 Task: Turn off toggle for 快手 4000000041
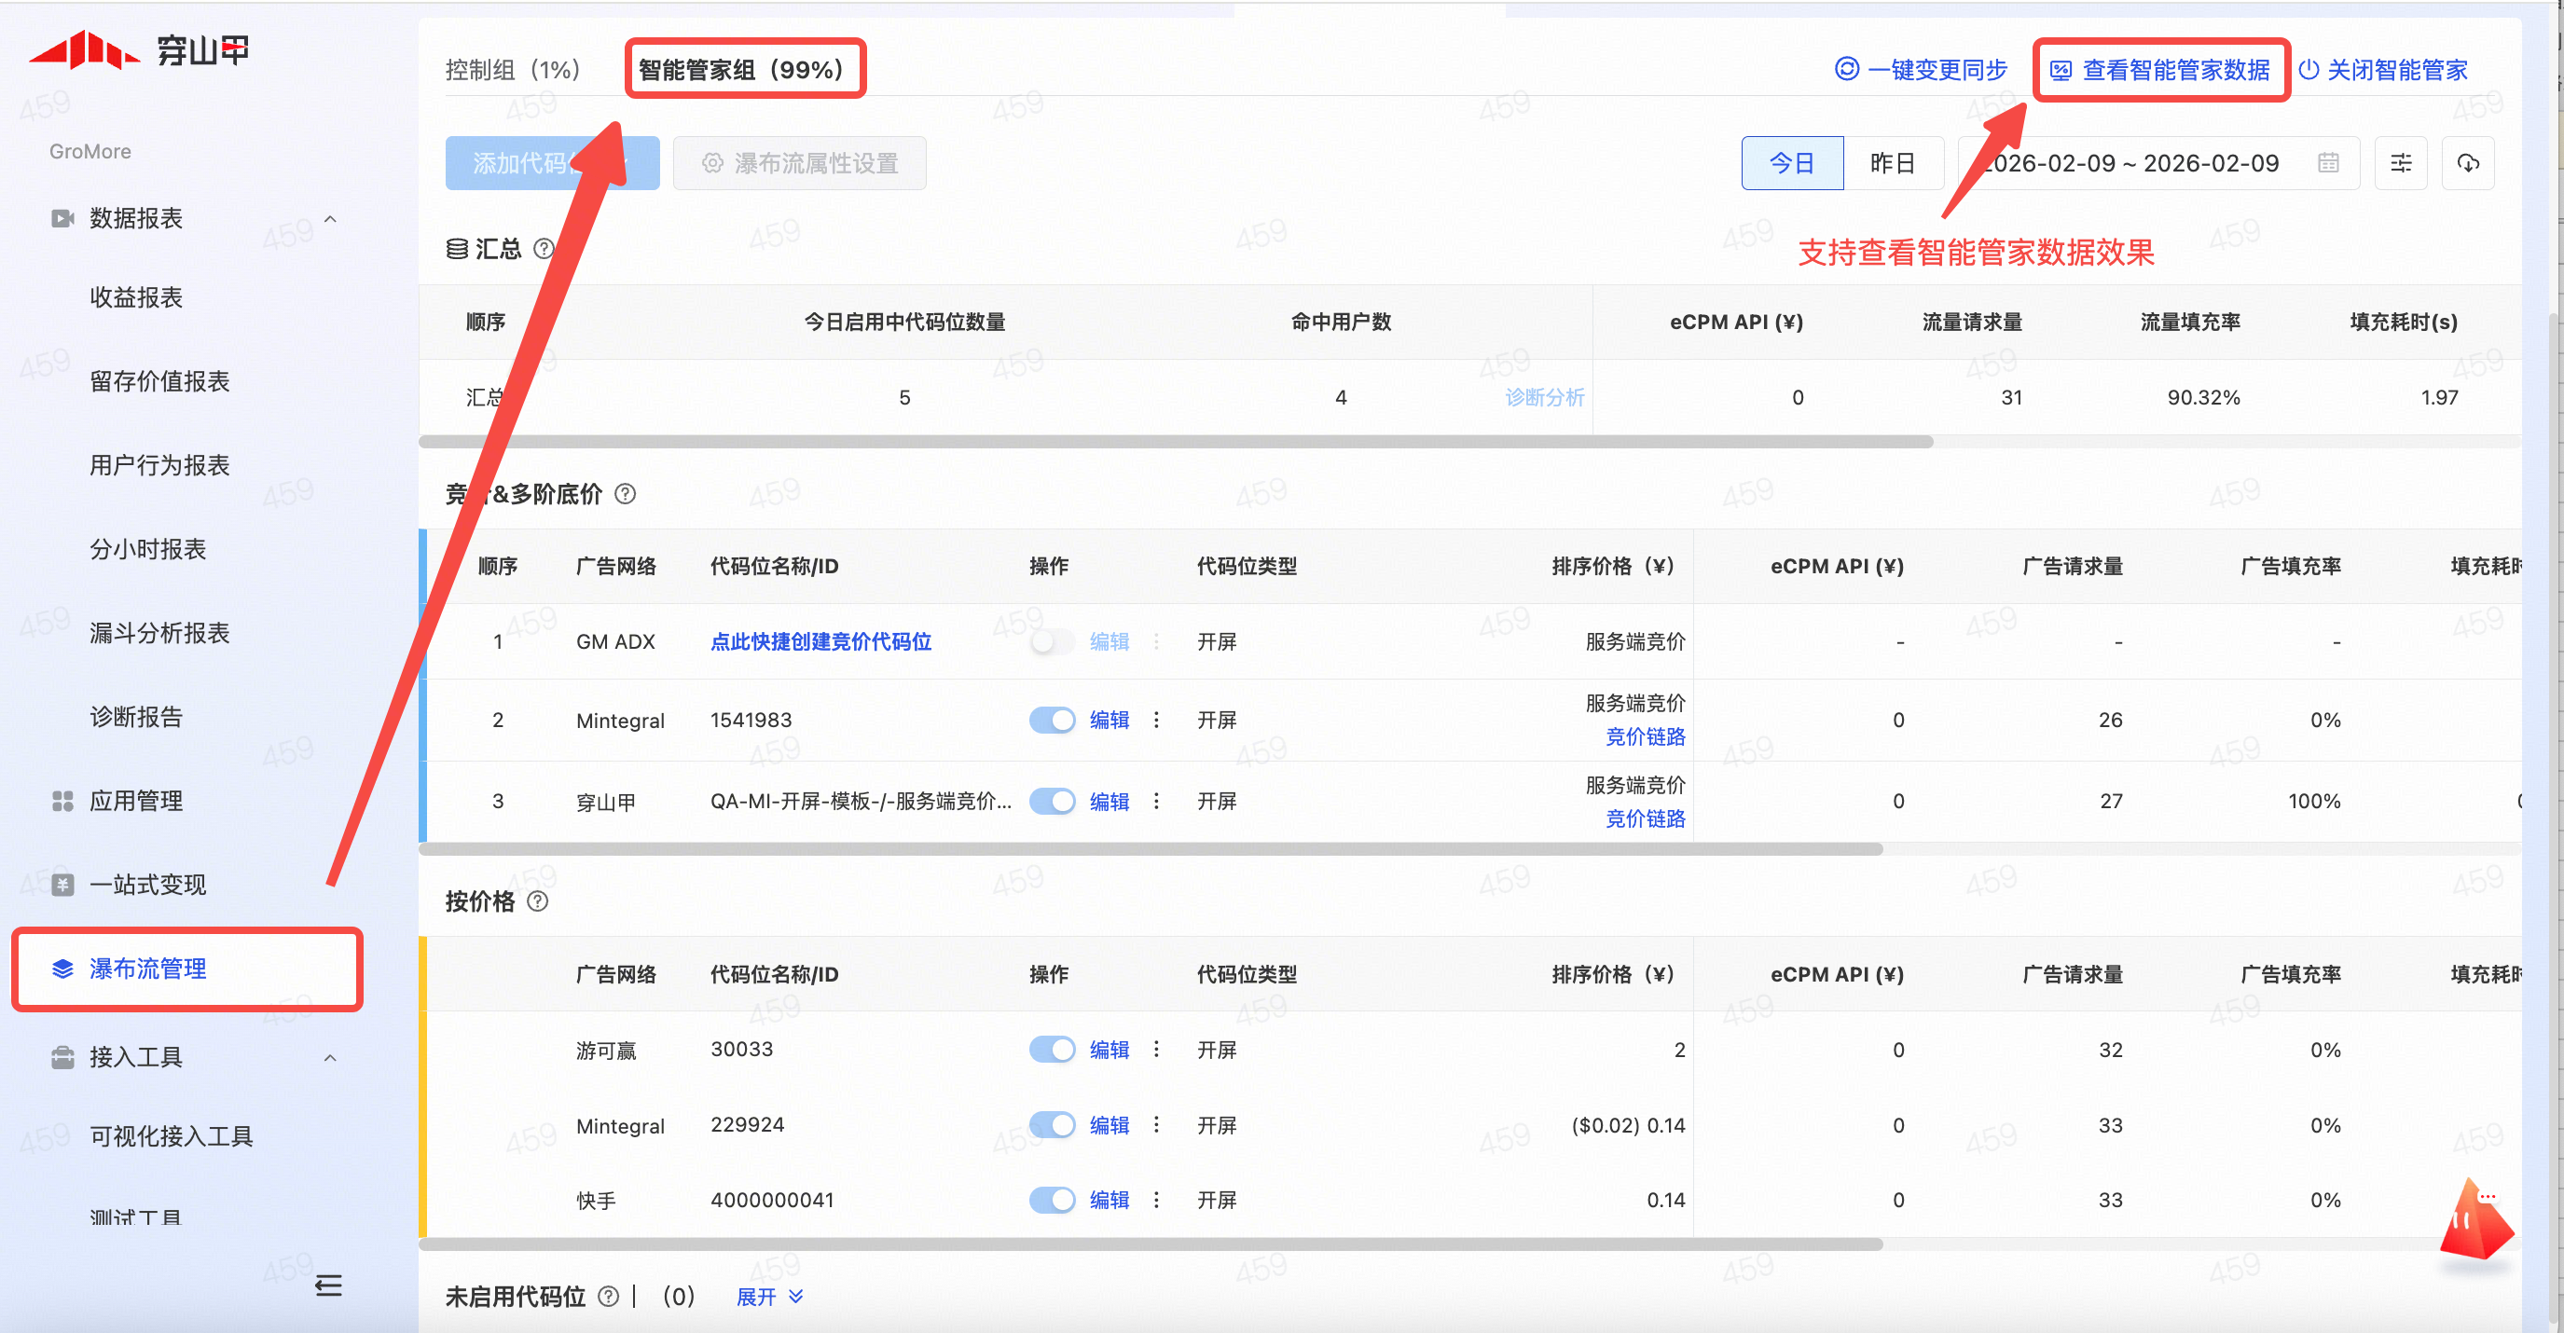pyautogui.click(x=1051, y=1200)
